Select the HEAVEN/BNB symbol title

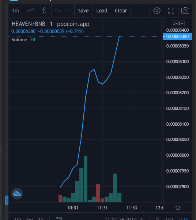(x=29, y=24)
